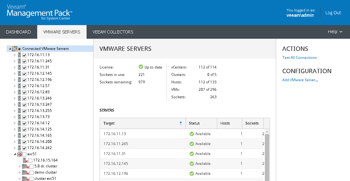This screenshot has width=350, height=181.
Task: Expand the 172.16.13.246 tree node
Action: tap(15, 98)
